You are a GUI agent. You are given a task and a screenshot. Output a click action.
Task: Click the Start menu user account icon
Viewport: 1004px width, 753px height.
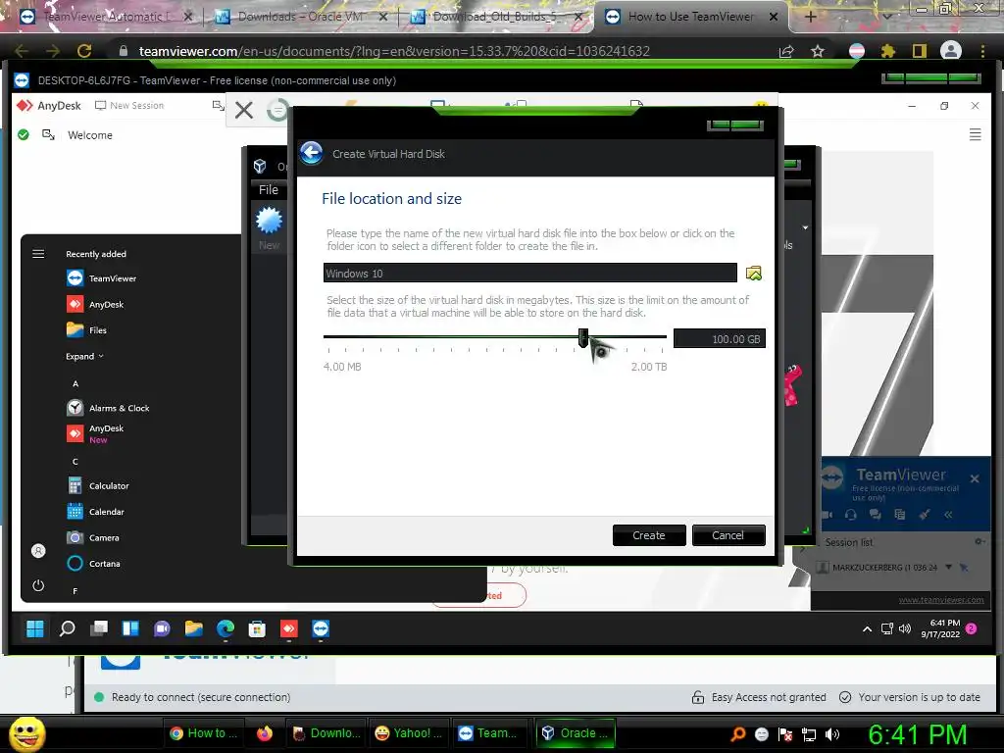38,551
